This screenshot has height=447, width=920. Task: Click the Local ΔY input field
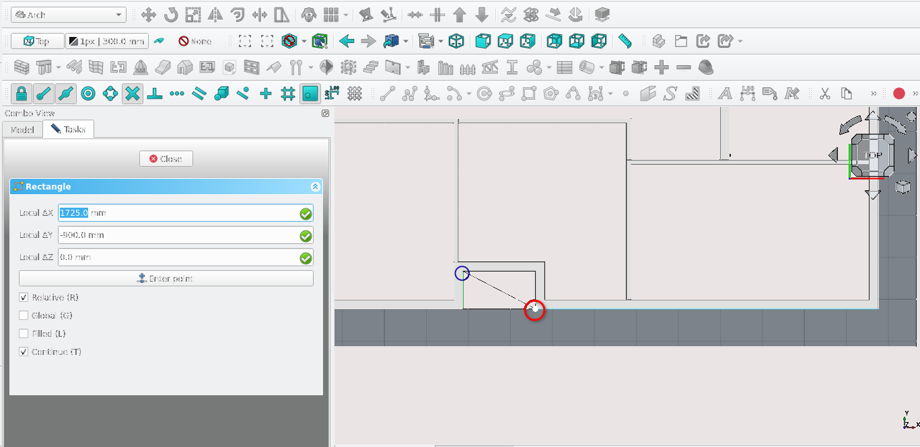178,235
